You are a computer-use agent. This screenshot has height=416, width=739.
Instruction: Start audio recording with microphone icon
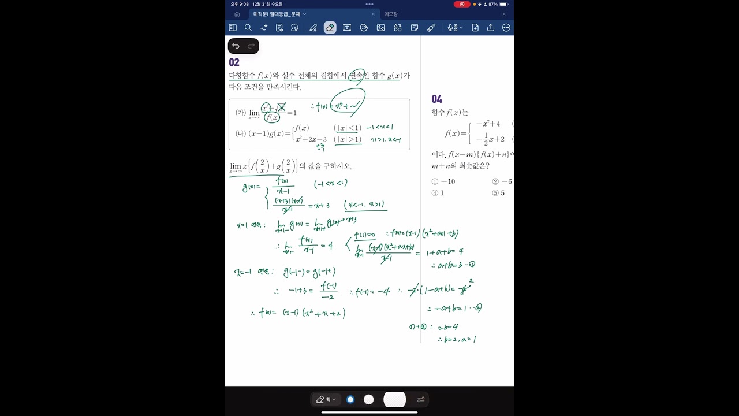tap(451, 27)
